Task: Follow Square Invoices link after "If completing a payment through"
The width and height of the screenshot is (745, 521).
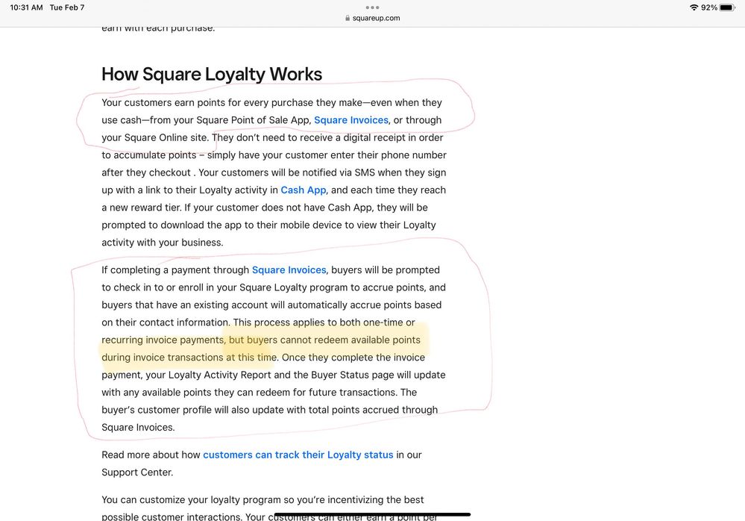Action: click(289, 270)
